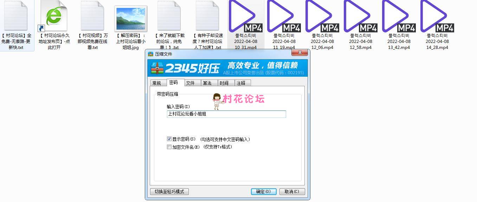Select the 11_19.mp4 video file icon
Screen dimensions: 477x202
coord(284,16)
